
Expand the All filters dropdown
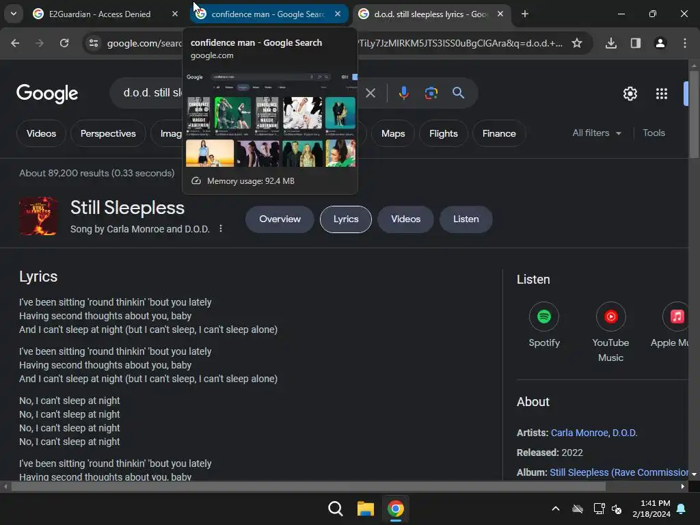597,133
